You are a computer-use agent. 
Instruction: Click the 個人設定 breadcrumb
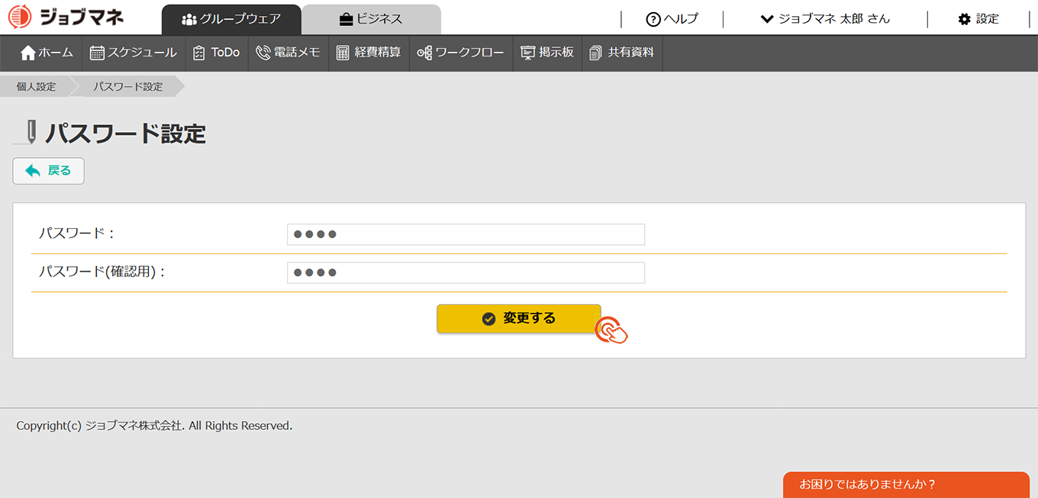(37, 87)
